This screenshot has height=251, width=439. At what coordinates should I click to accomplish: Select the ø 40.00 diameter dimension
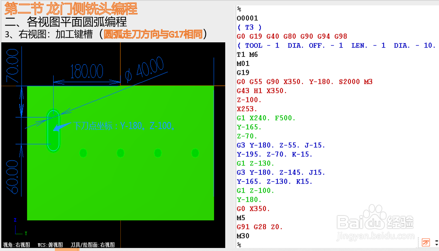(x=144, y=70)
